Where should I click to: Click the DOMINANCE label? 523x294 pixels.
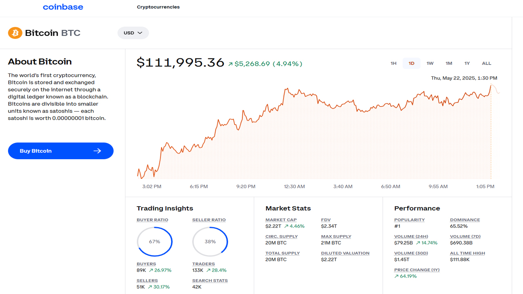tap(465, 220)
